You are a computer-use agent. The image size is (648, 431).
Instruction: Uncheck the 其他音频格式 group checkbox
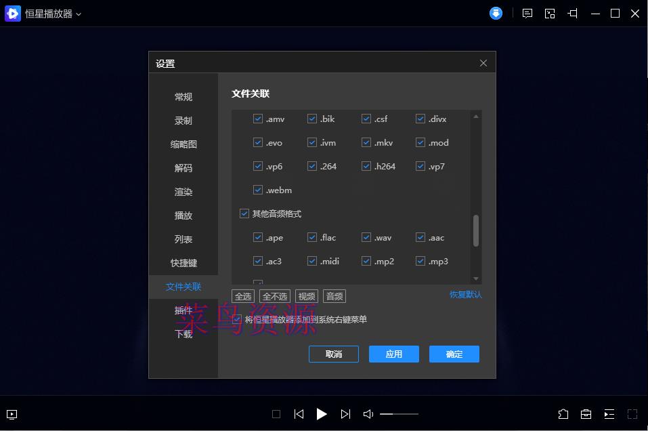click(244, 213)
